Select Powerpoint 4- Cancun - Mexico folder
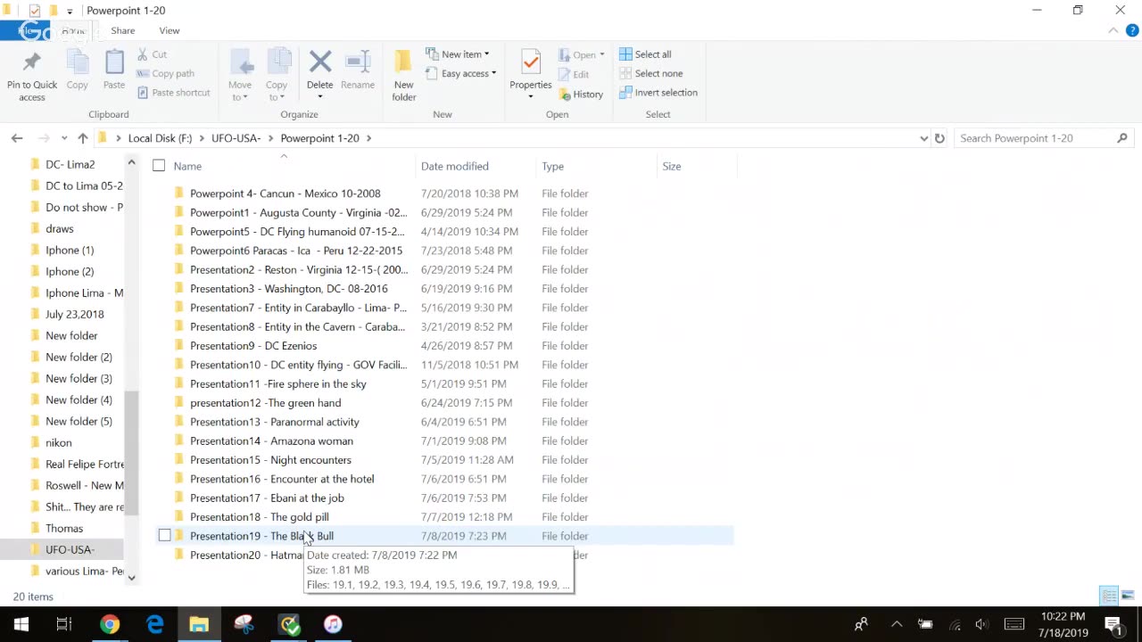 point(285,193)
